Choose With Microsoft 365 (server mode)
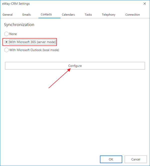 tap(30, 42)
